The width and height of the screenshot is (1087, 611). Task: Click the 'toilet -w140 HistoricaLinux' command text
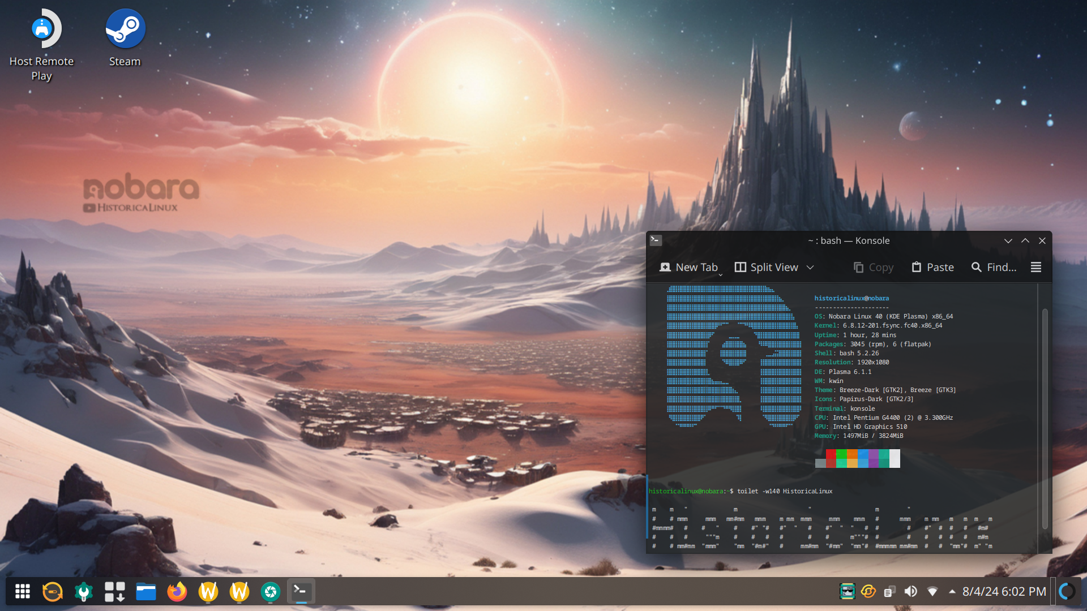tap(785, 491)
